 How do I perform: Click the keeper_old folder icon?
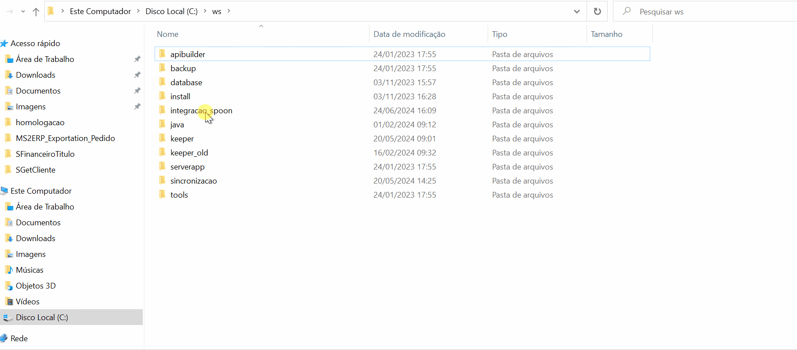pyautogui.click(x=162, y=152)
